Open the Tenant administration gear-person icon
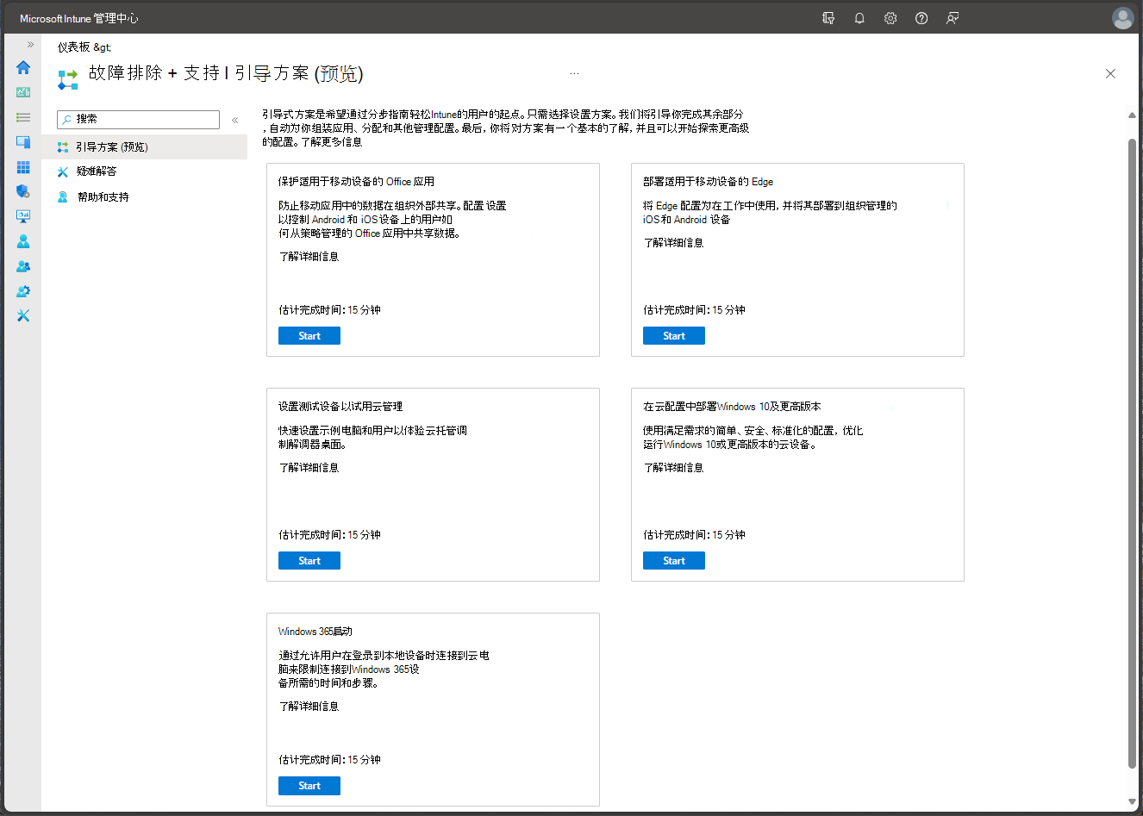Image resolution: width=1143 pixels, height=816 pixels. 23,291
